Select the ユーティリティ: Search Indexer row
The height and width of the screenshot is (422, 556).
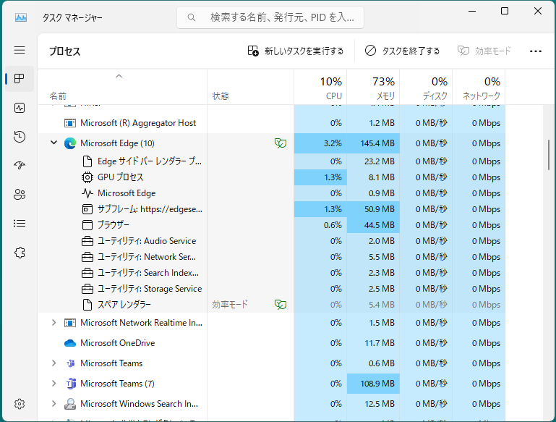tap(272, 273)
